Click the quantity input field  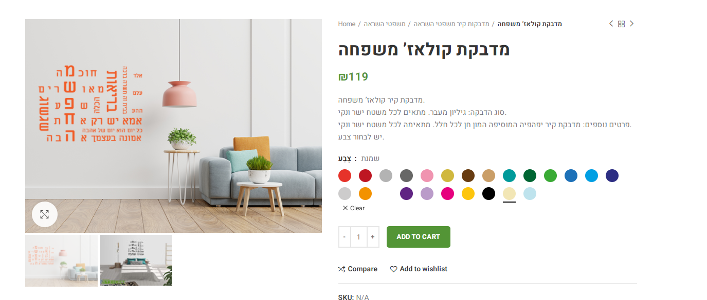[x=358, y=237]
